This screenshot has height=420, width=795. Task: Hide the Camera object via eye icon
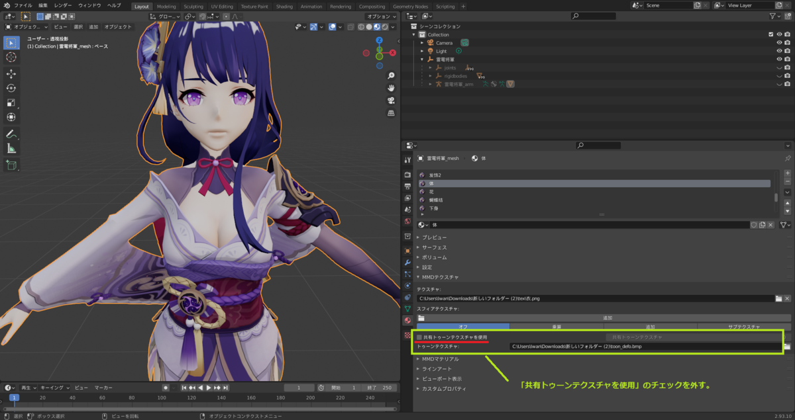point(779,43)
